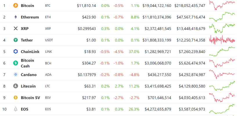The image size is (238, 116).
Task: Open the Bitcoin coin name link
Action: point(27,6)
